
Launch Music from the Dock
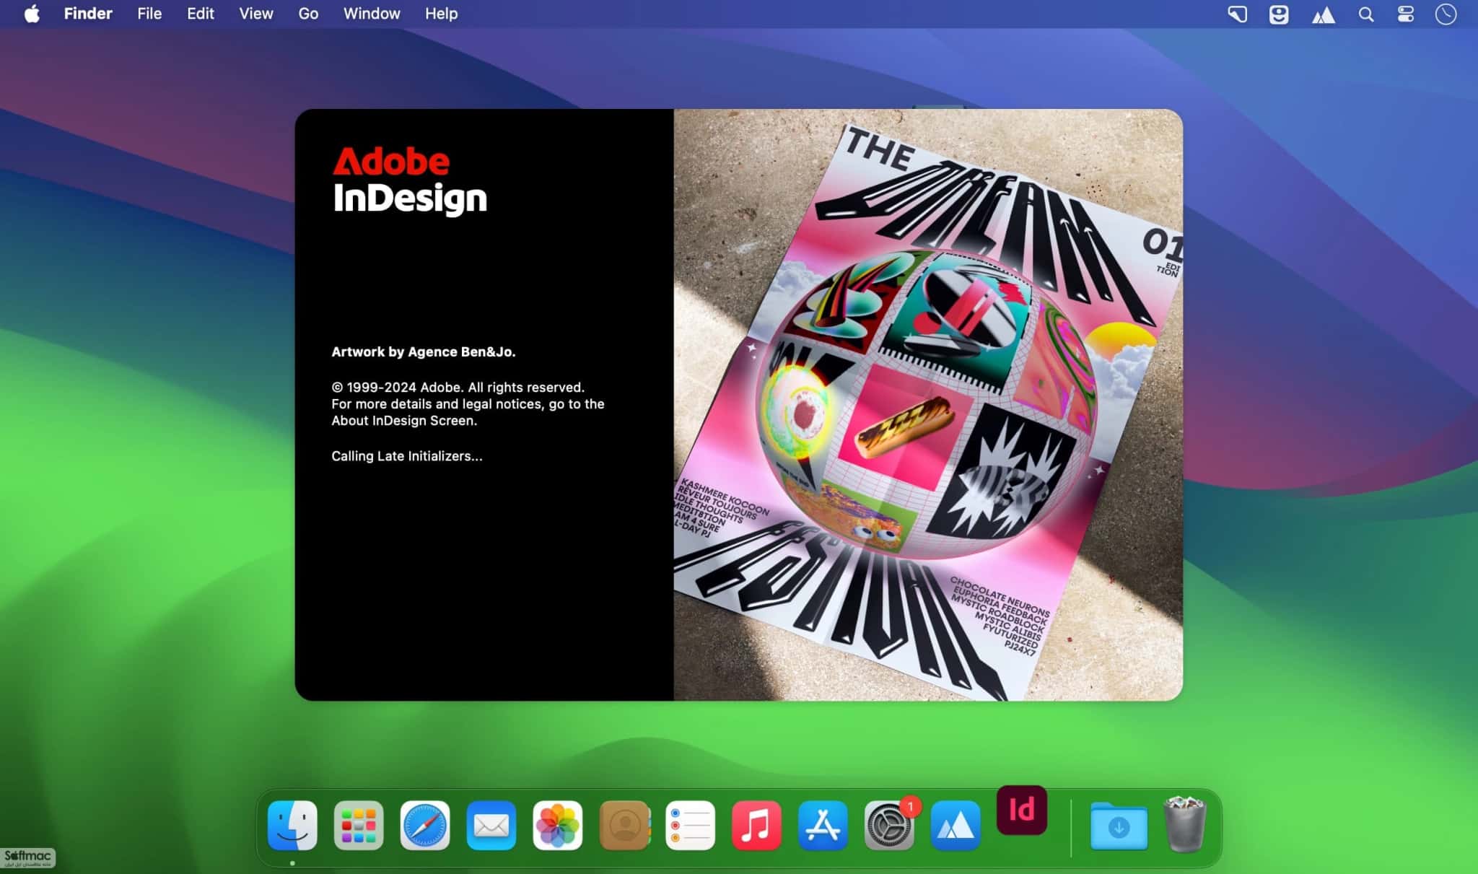click(757, 825)
